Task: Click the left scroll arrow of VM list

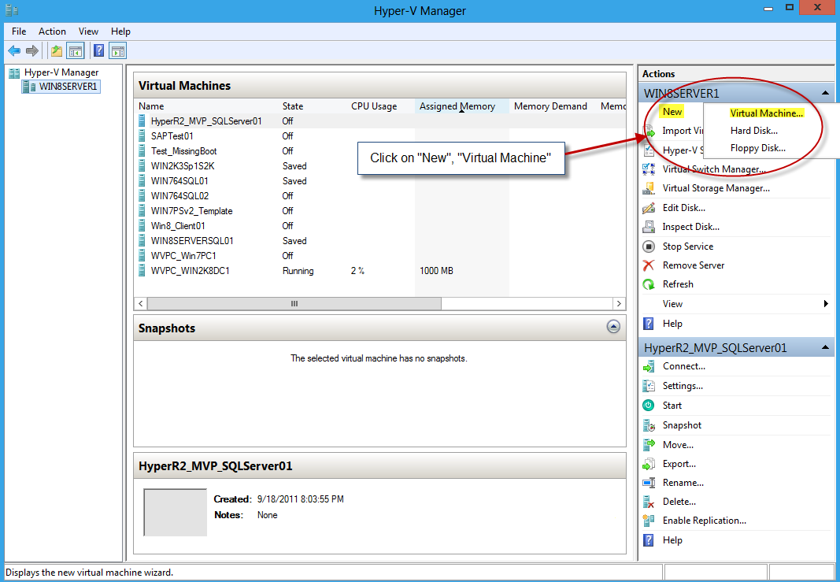Action: click(140, 304)
